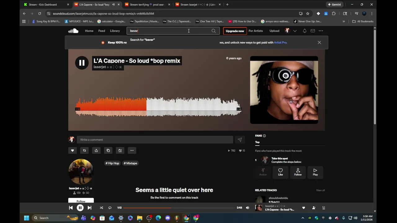Expand the hidden bookmarks chevron
This screenshot has width=397, height=223.
tap(344, 21)
